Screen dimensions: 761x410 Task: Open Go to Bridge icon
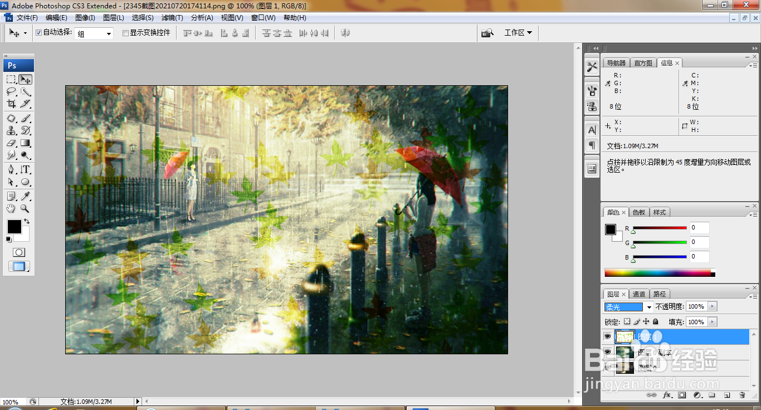coord(487,33)
